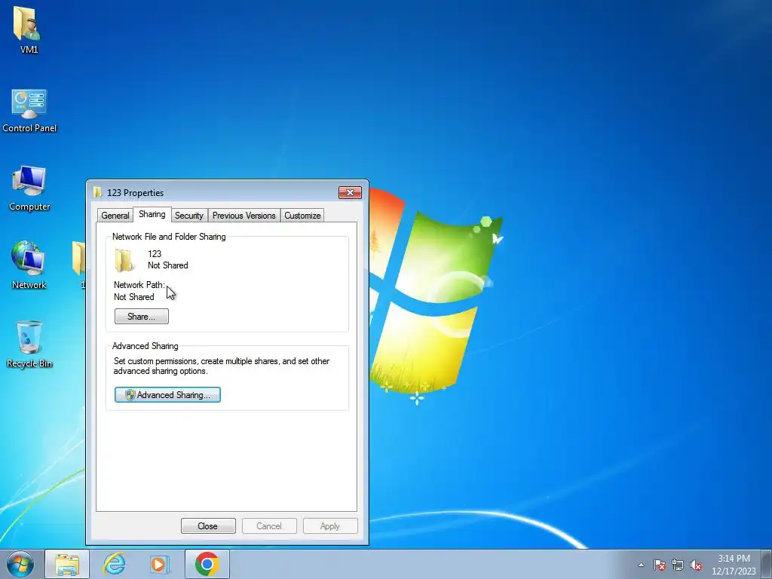The height and width of the screenshot is (579, 772).
Task: Click the Show Desktop strip at taskbar end
Action: pos(767,564)
